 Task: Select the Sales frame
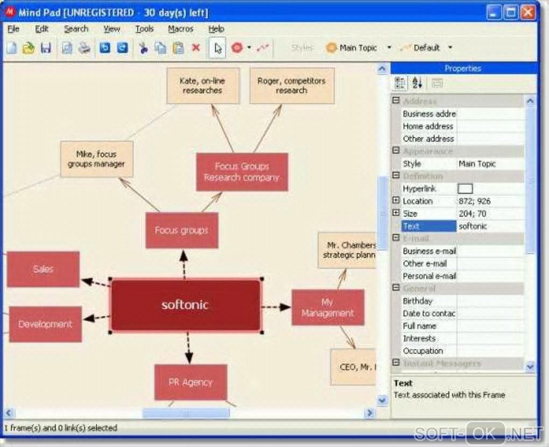(x=43, y=269)
